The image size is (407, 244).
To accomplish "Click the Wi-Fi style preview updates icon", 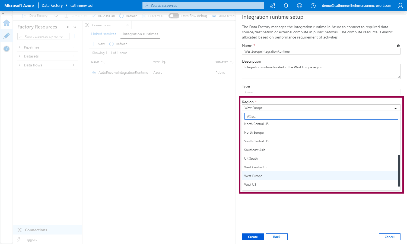I will pyautogui.click(x=272, y=6).
